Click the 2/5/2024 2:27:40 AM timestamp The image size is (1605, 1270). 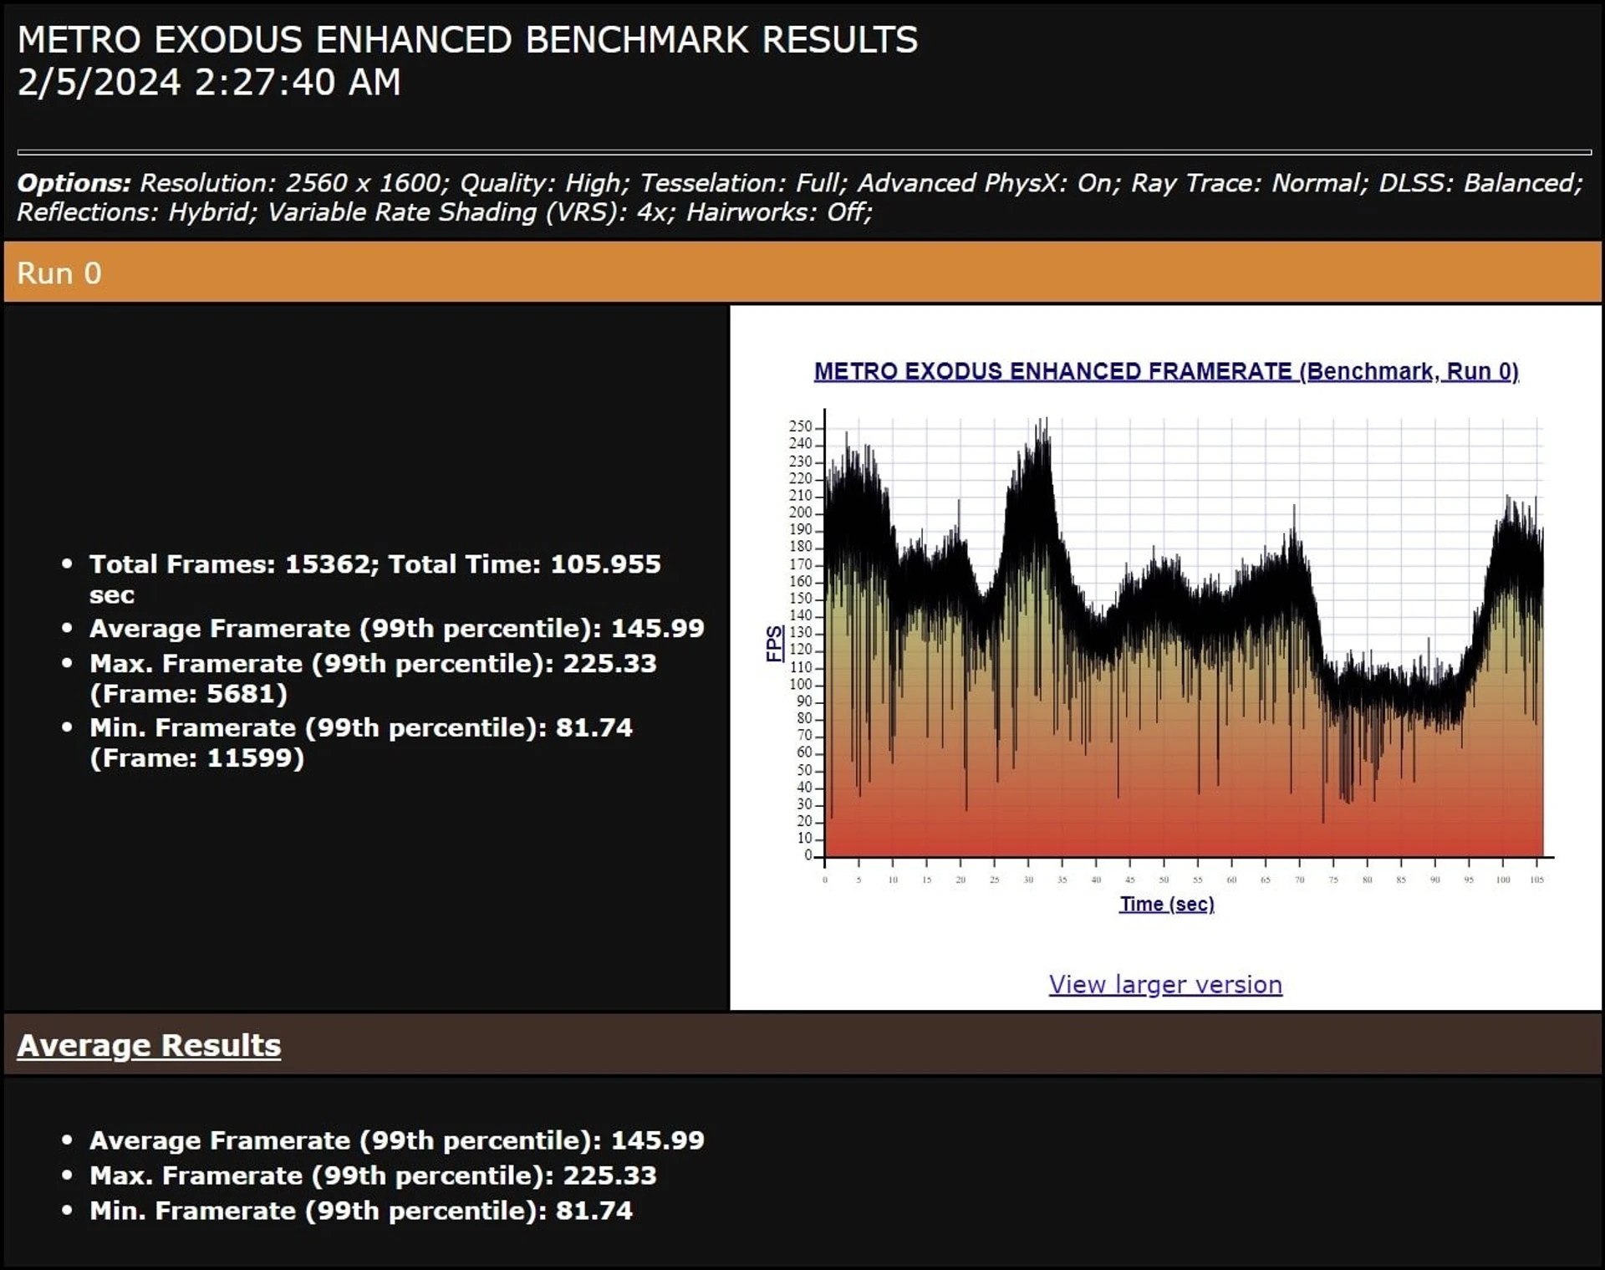coord(209,82)
